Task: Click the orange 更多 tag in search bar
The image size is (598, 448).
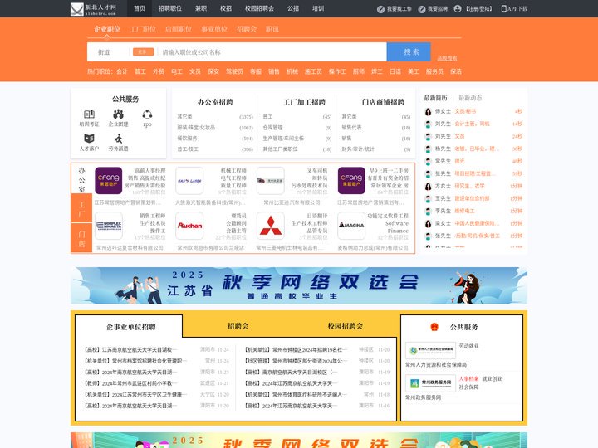Action: coord(144,51)
